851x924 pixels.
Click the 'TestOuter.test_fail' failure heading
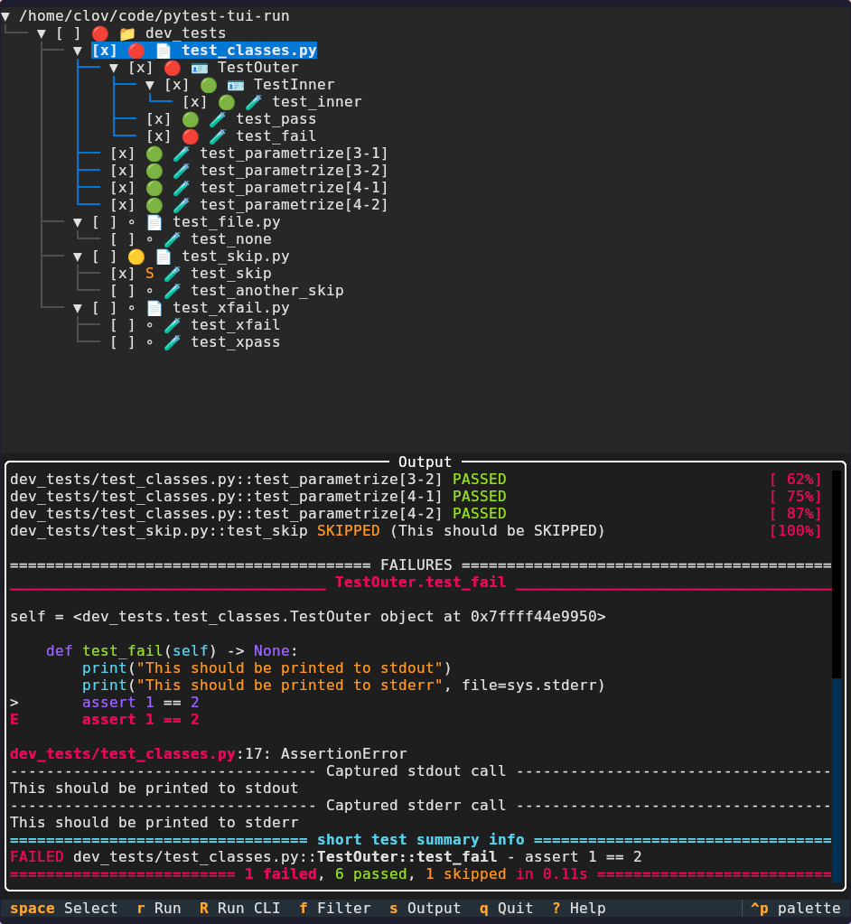[421, 583]
